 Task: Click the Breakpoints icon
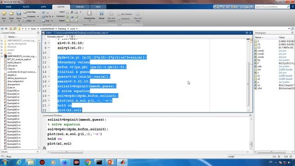[x=89, y=13]
